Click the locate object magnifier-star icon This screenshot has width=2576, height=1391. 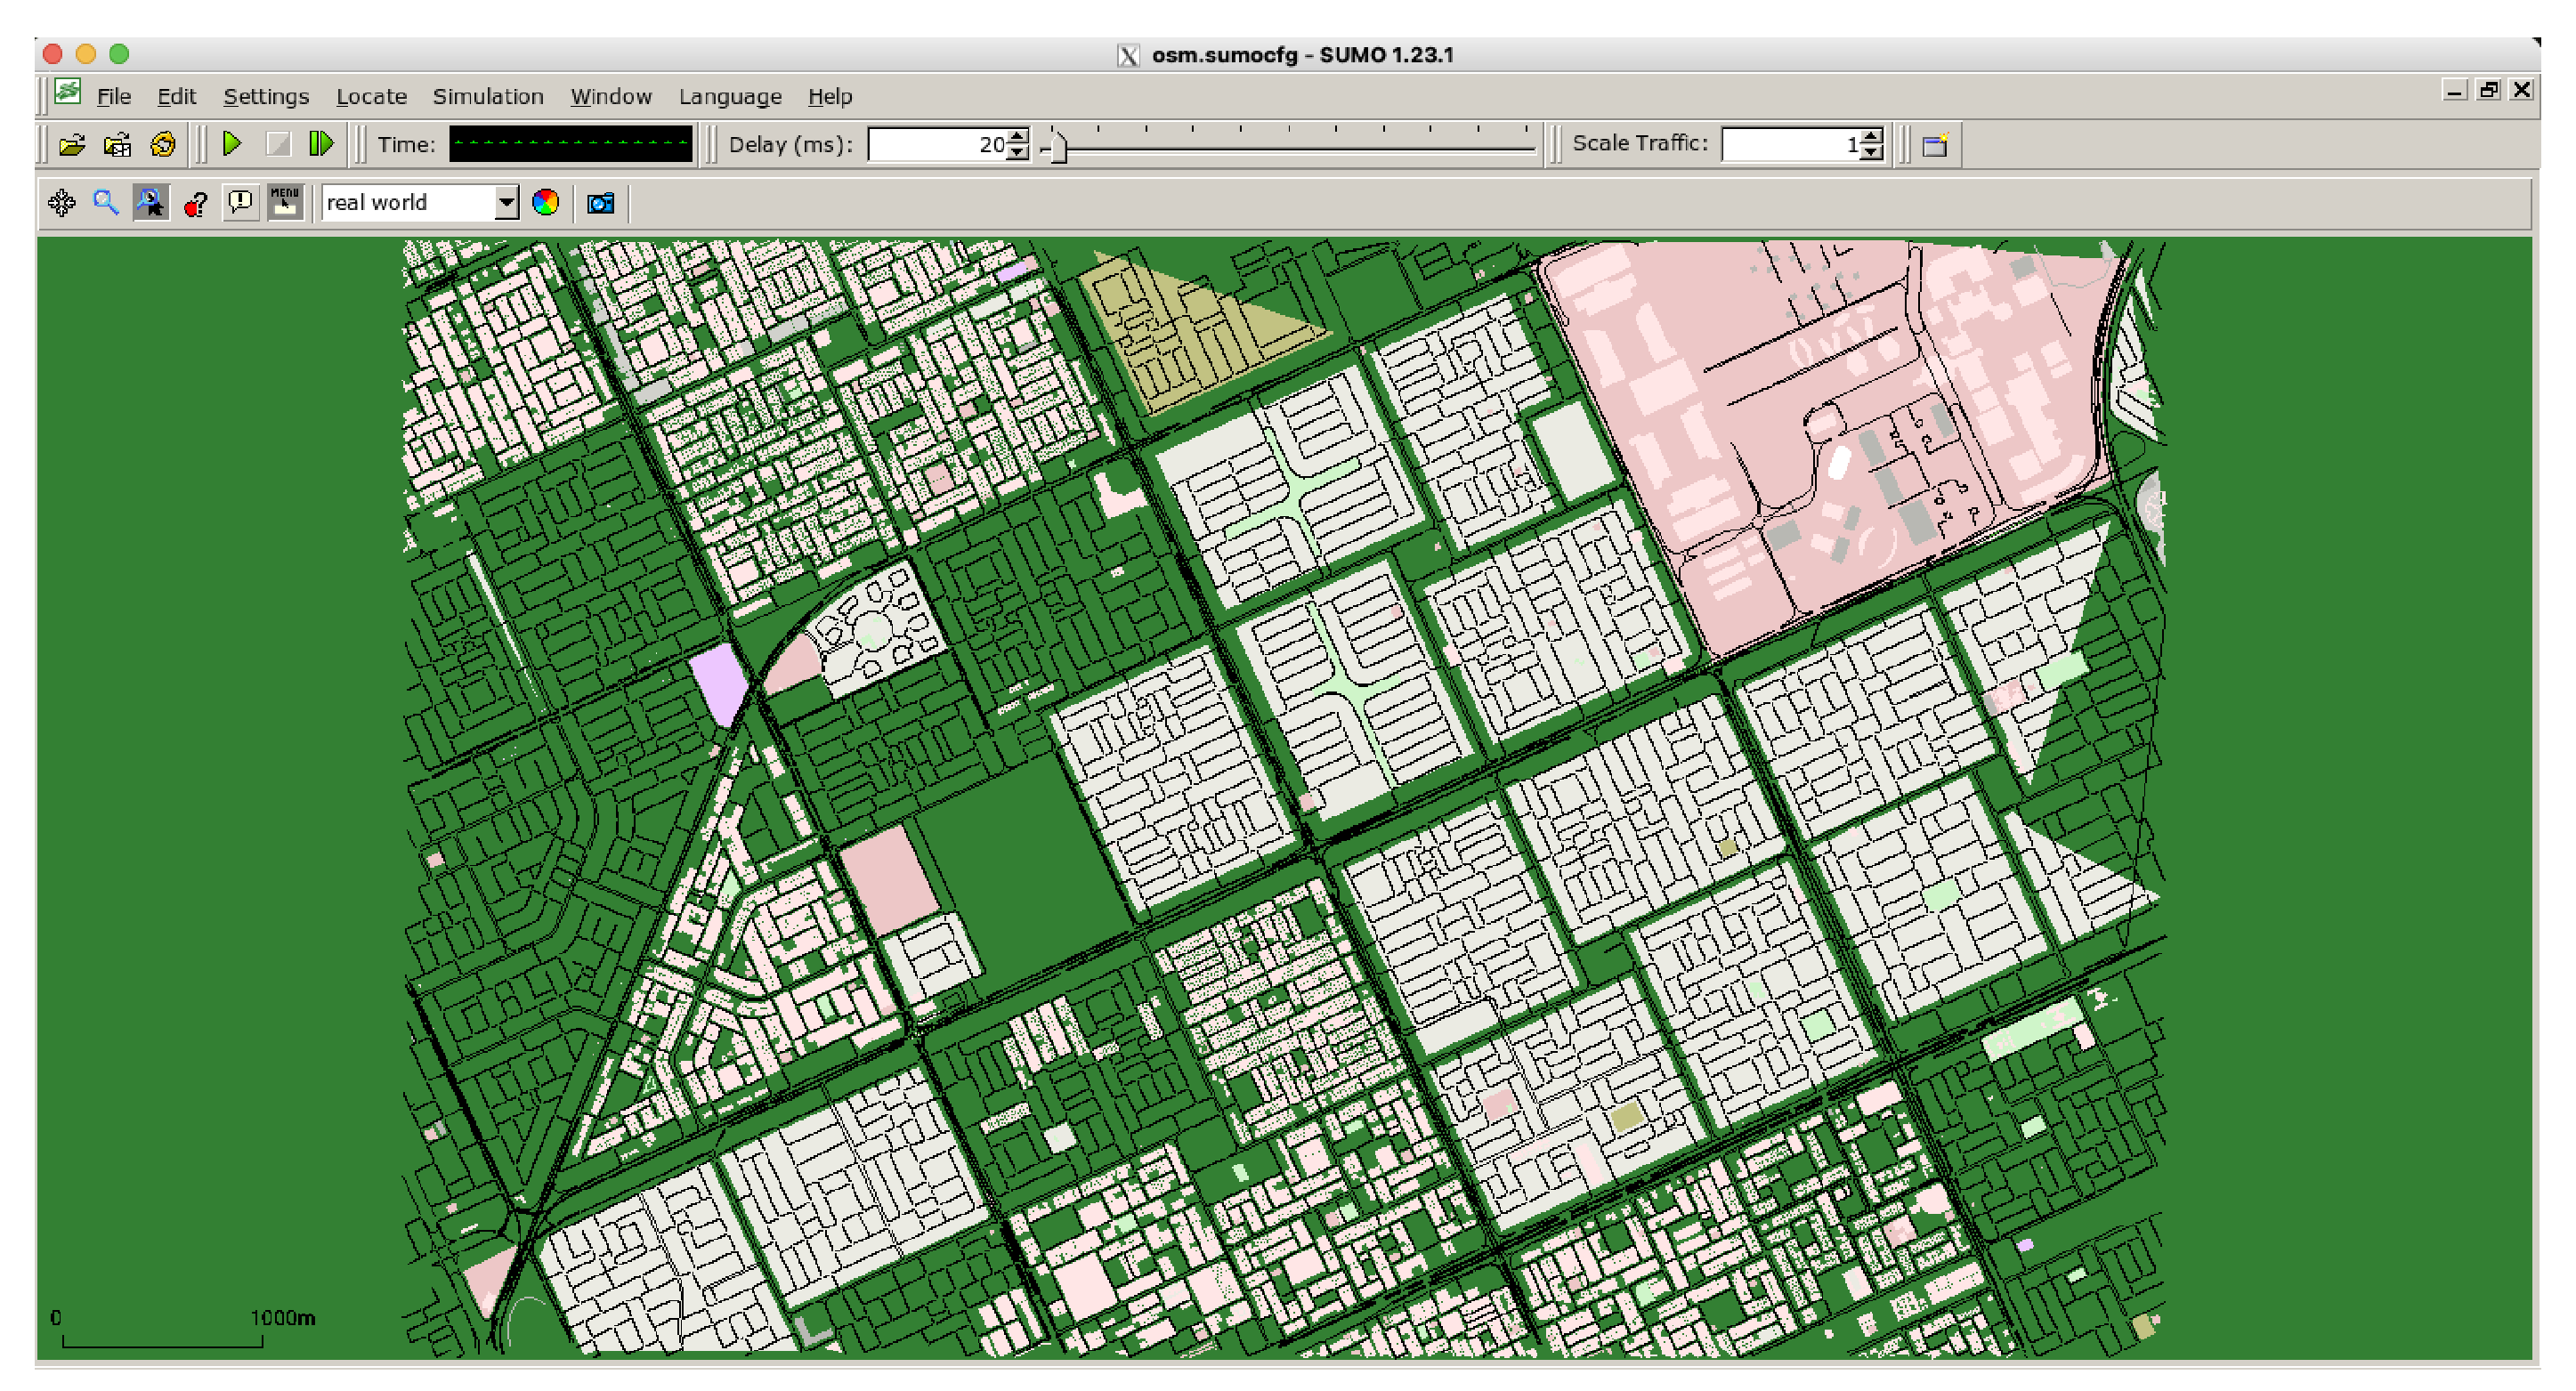151,203
